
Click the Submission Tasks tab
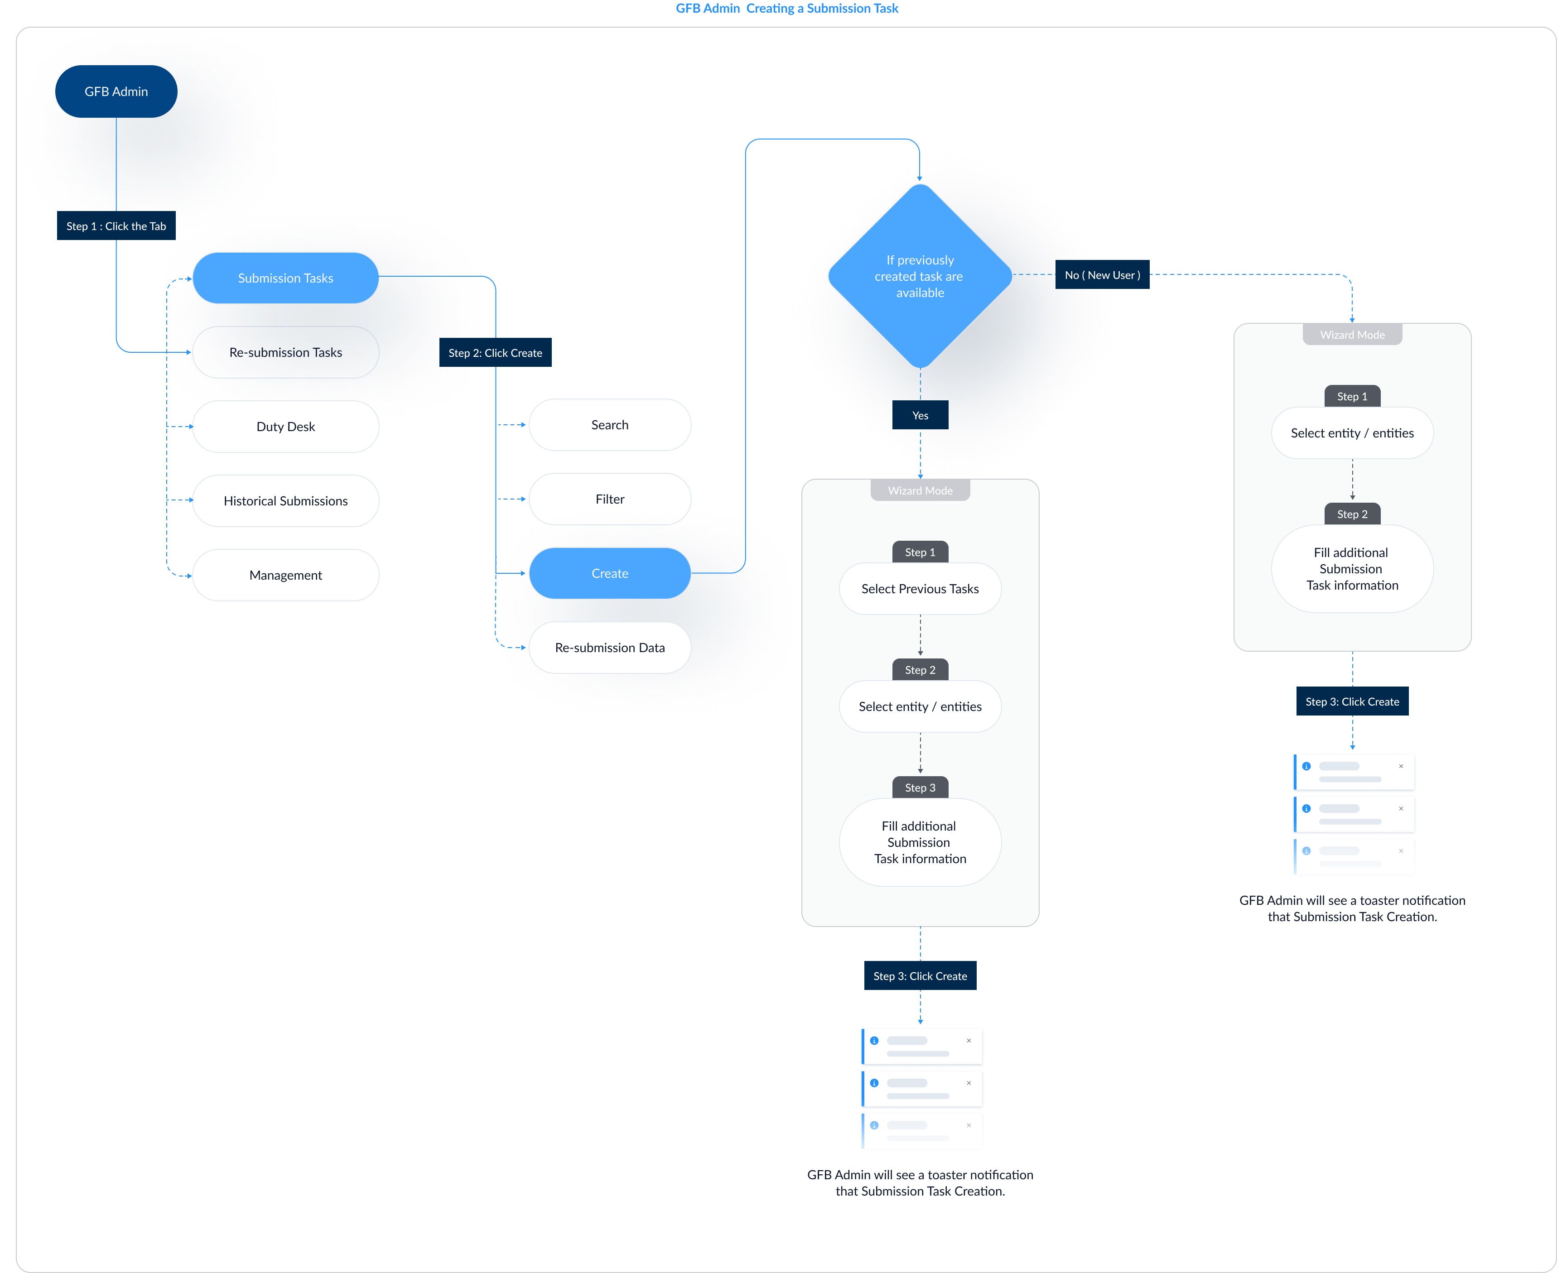coord(284,277)
